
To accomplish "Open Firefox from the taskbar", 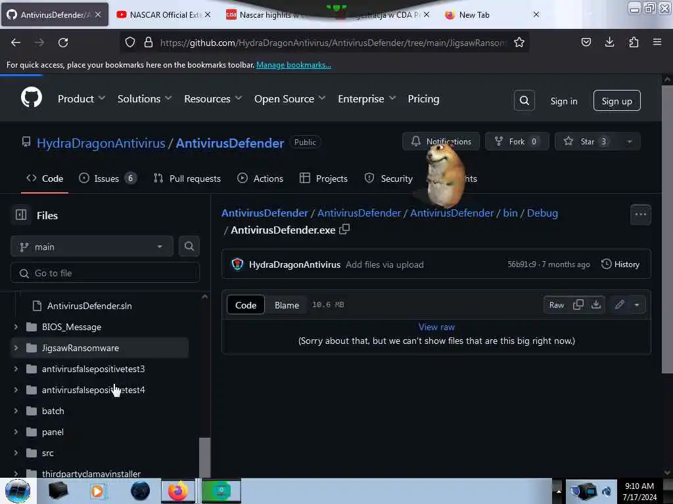I will 178,491.
